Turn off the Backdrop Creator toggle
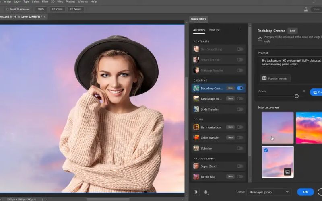This screenshot has width=322, height=201. pyautogui.click(x=240, y=88)
